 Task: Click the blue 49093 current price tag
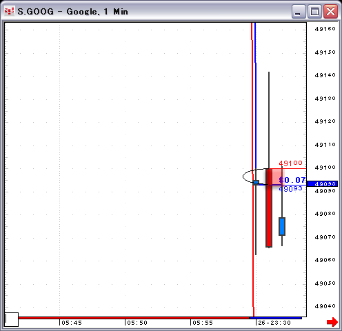tap(322, 183)
